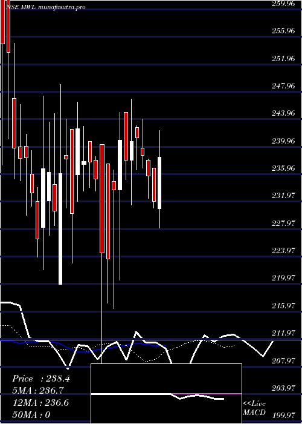Select the 199.97 price axis label

[283, 415]
